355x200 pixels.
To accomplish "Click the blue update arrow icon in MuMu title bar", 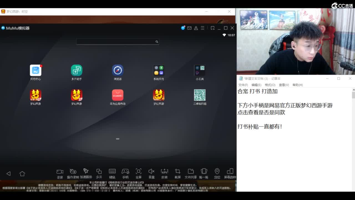I will point(183,28).
